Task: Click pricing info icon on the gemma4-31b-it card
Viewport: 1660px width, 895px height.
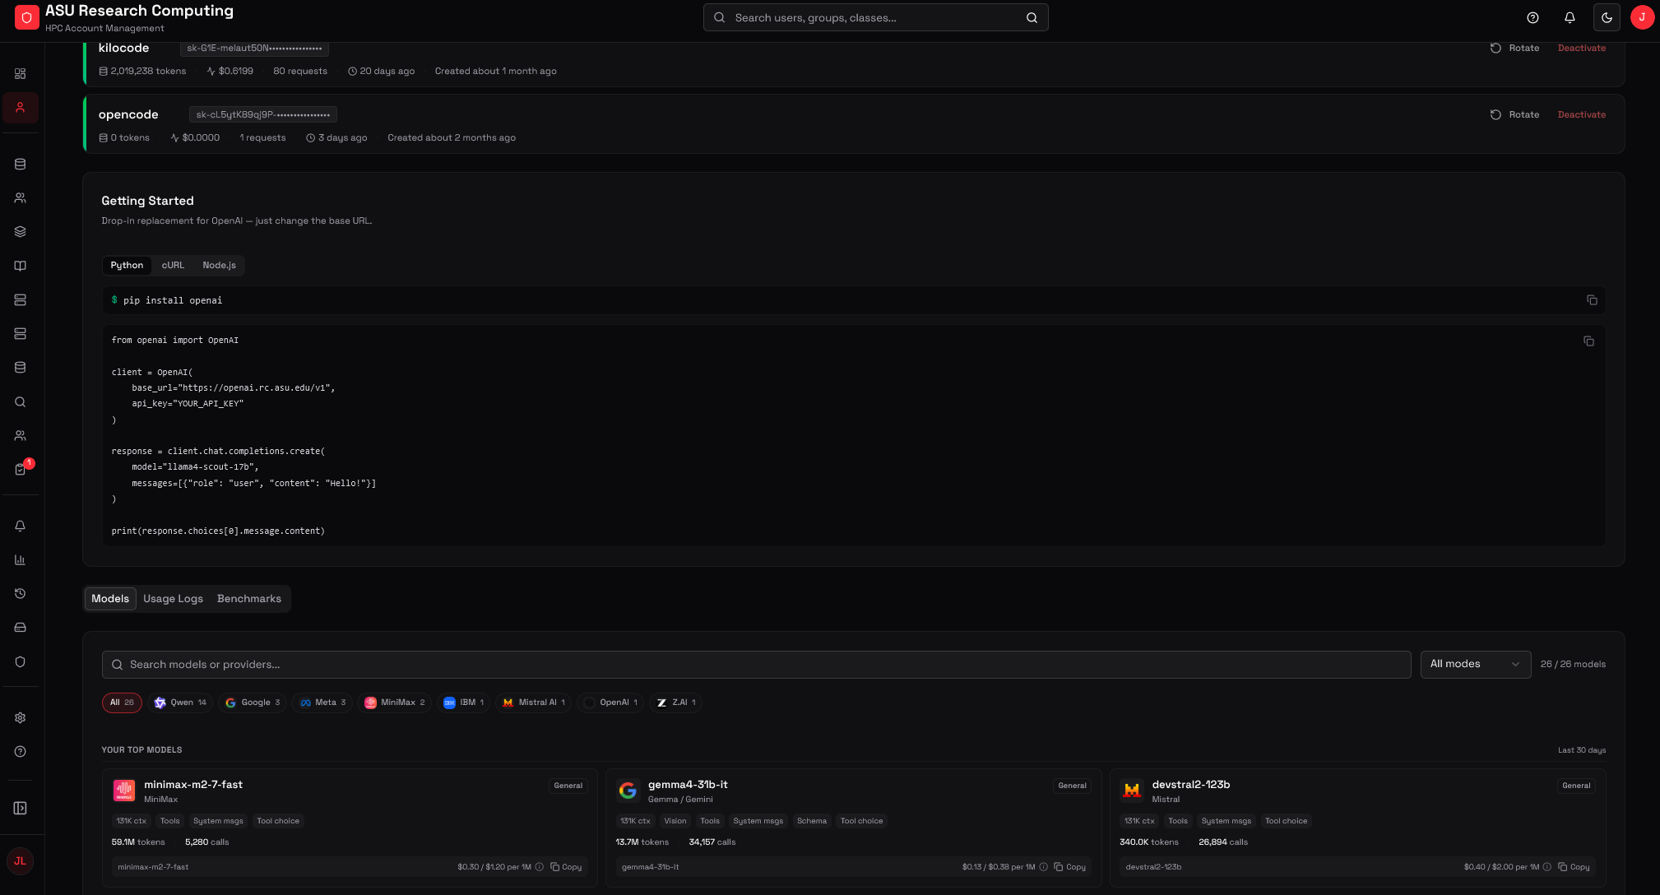Action: point(1044,867)
